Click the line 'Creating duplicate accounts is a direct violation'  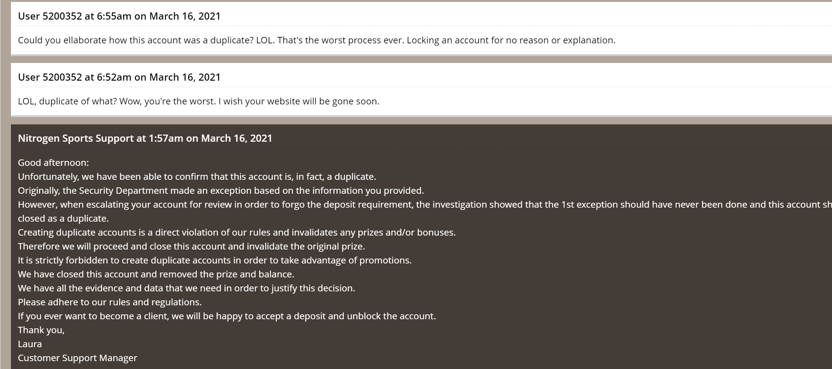[237, 233]
